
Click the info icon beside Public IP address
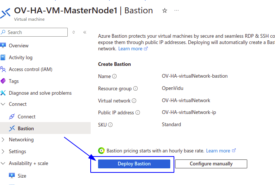(138, 112)
